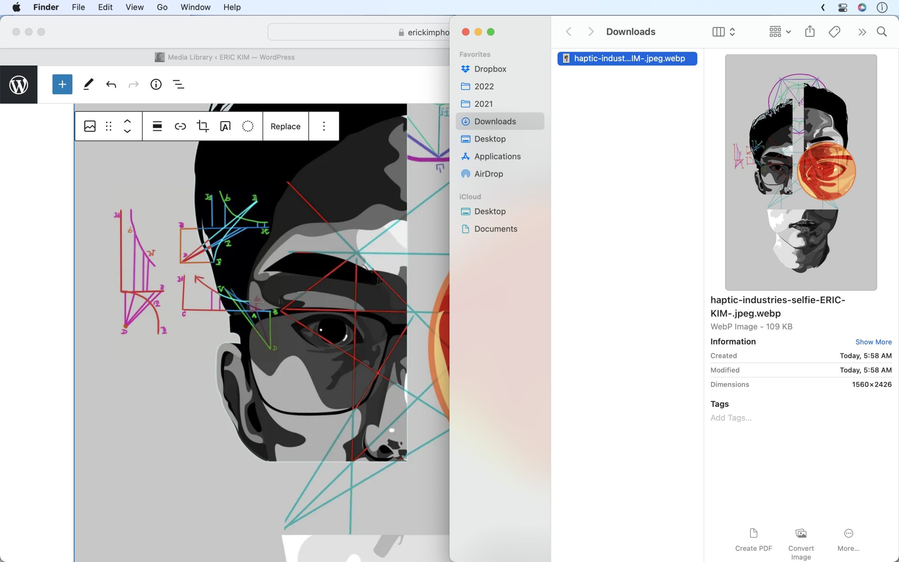Screen dimensions: 899x562
Task: Click add text over image icon
Action: click(225, 126)
